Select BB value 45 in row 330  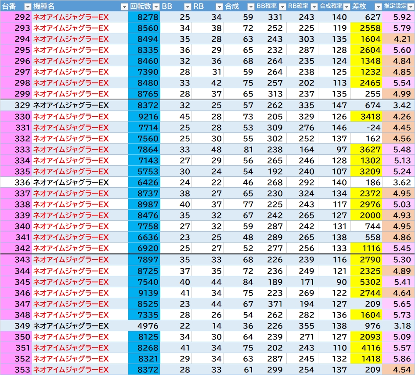pyautogui.click(x=176, y=117)
